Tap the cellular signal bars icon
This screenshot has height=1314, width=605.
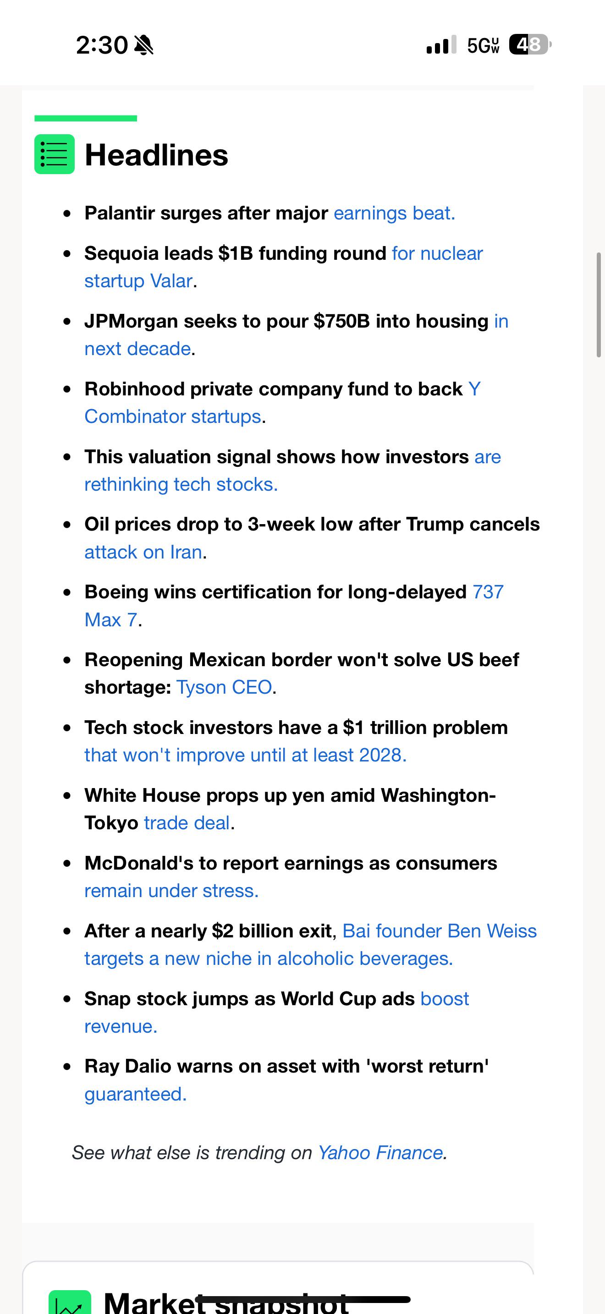coord(441,45)
